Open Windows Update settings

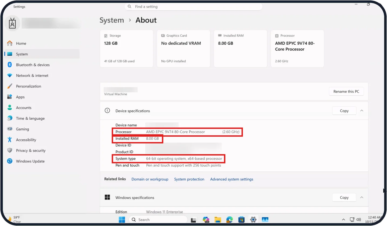point(42,161)
